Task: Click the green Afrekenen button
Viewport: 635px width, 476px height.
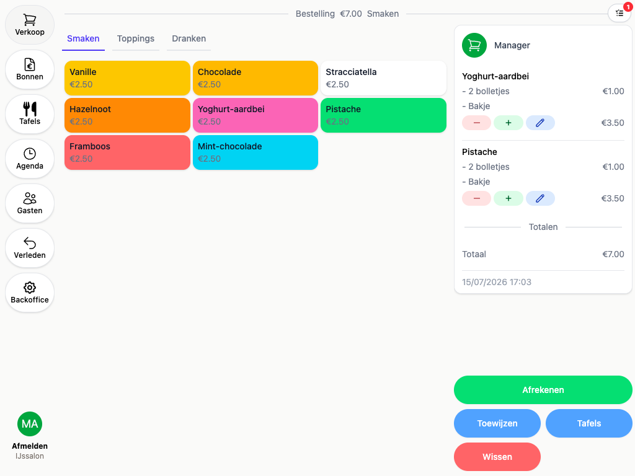Action: tap(543, 390)
